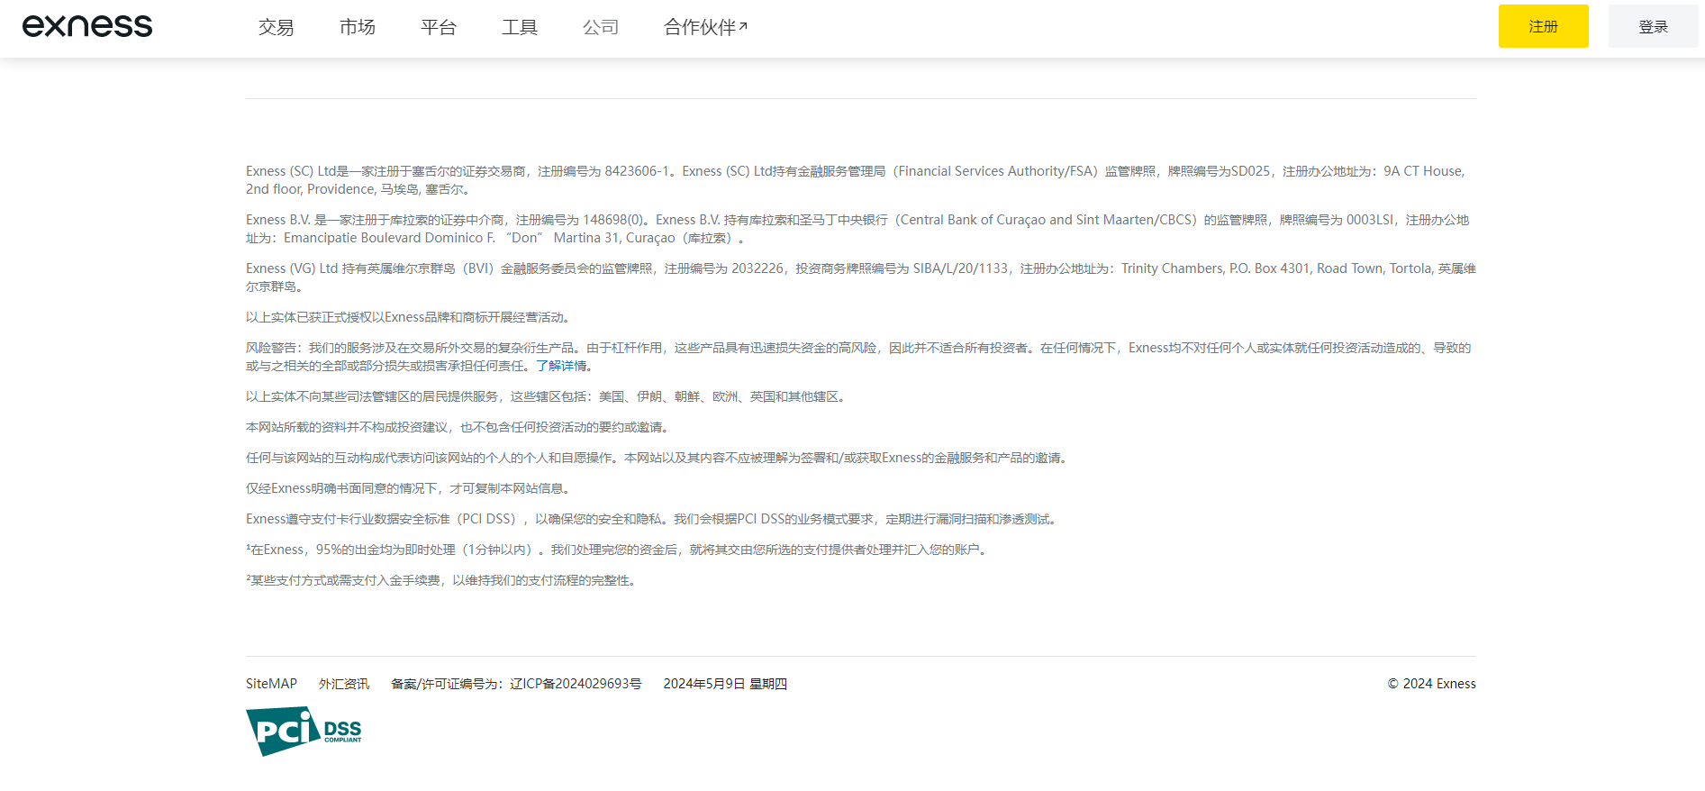Viewport: 1705px width, 791px height.
Task: Follow the blue 了解详情 link
Action: coord(561,366)
